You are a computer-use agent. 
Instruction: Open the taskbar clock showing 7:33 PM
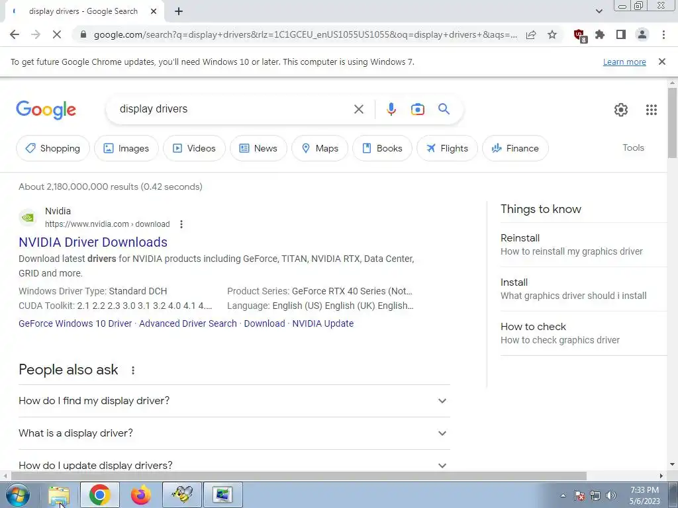(645, 495)
